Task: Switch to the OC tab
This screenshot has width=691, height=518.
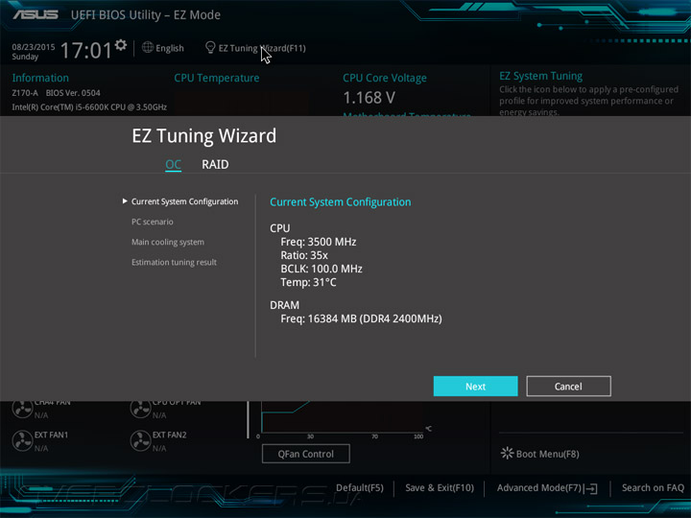Action: [173, 165]
